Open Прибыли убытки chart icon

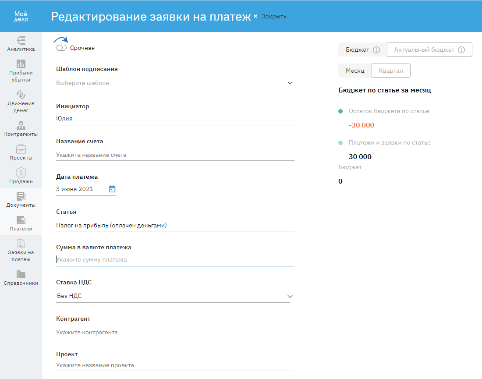pos(21,64)
